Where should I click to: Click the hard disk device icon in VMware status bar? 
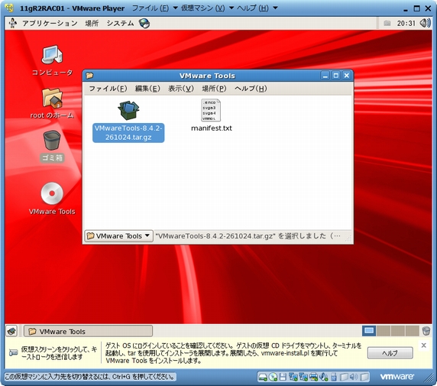[263, 377]
